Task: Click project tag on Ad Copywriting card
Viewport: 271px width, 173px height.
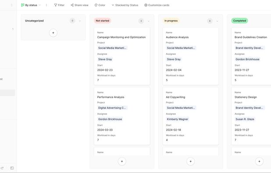Action: tap(181, 108)
